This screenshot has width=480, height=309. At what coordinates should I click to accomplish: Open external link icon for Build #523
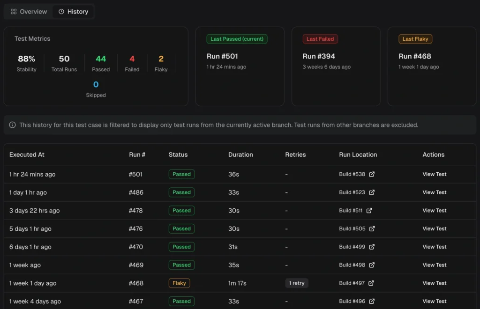[372, 192]
